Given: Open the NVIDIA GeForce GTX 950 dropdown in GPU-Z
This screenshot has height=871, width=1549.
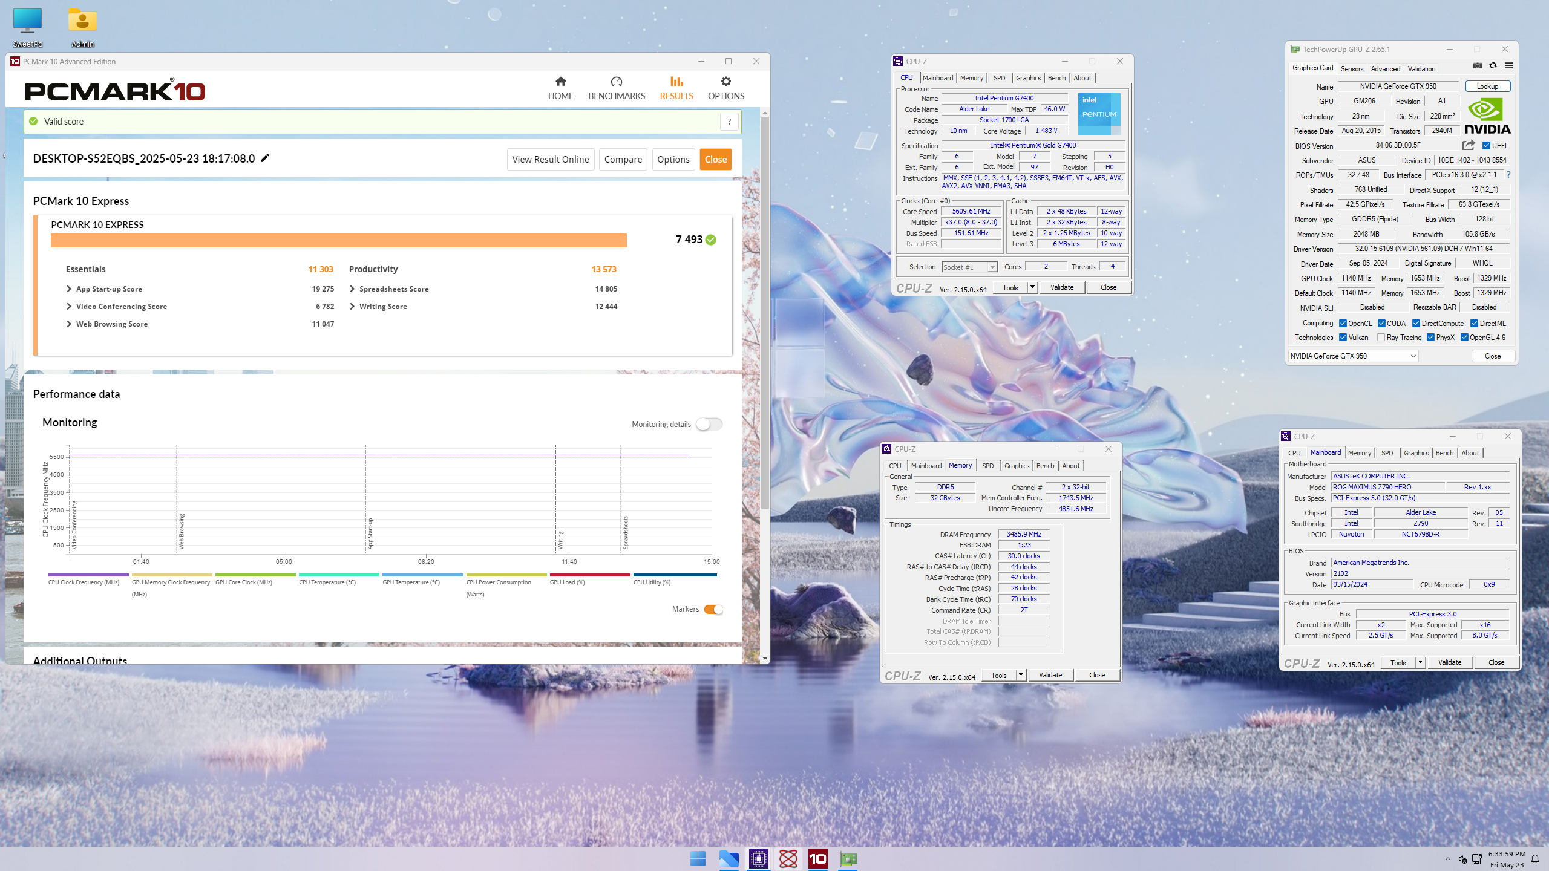Looking at the screenshot, I should (x=1352, y=356).
